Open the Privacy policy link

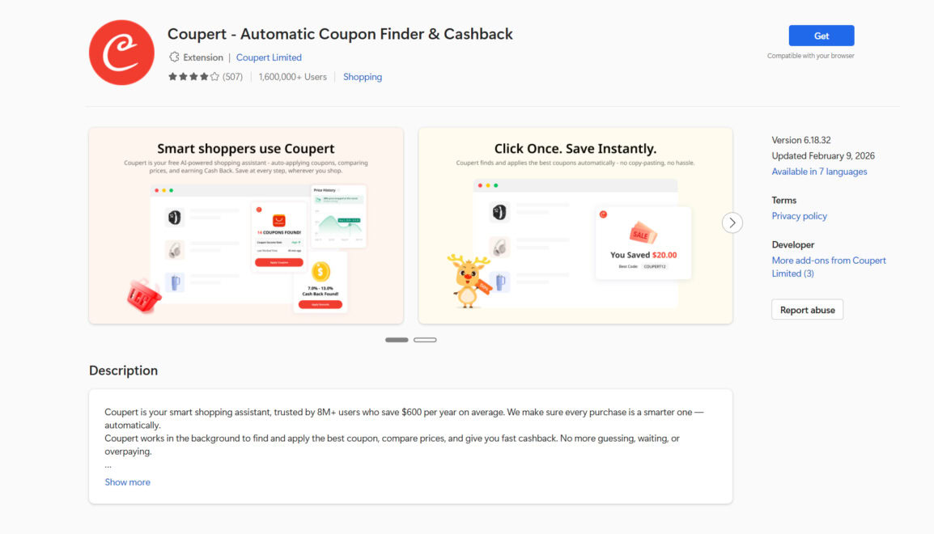799,216
